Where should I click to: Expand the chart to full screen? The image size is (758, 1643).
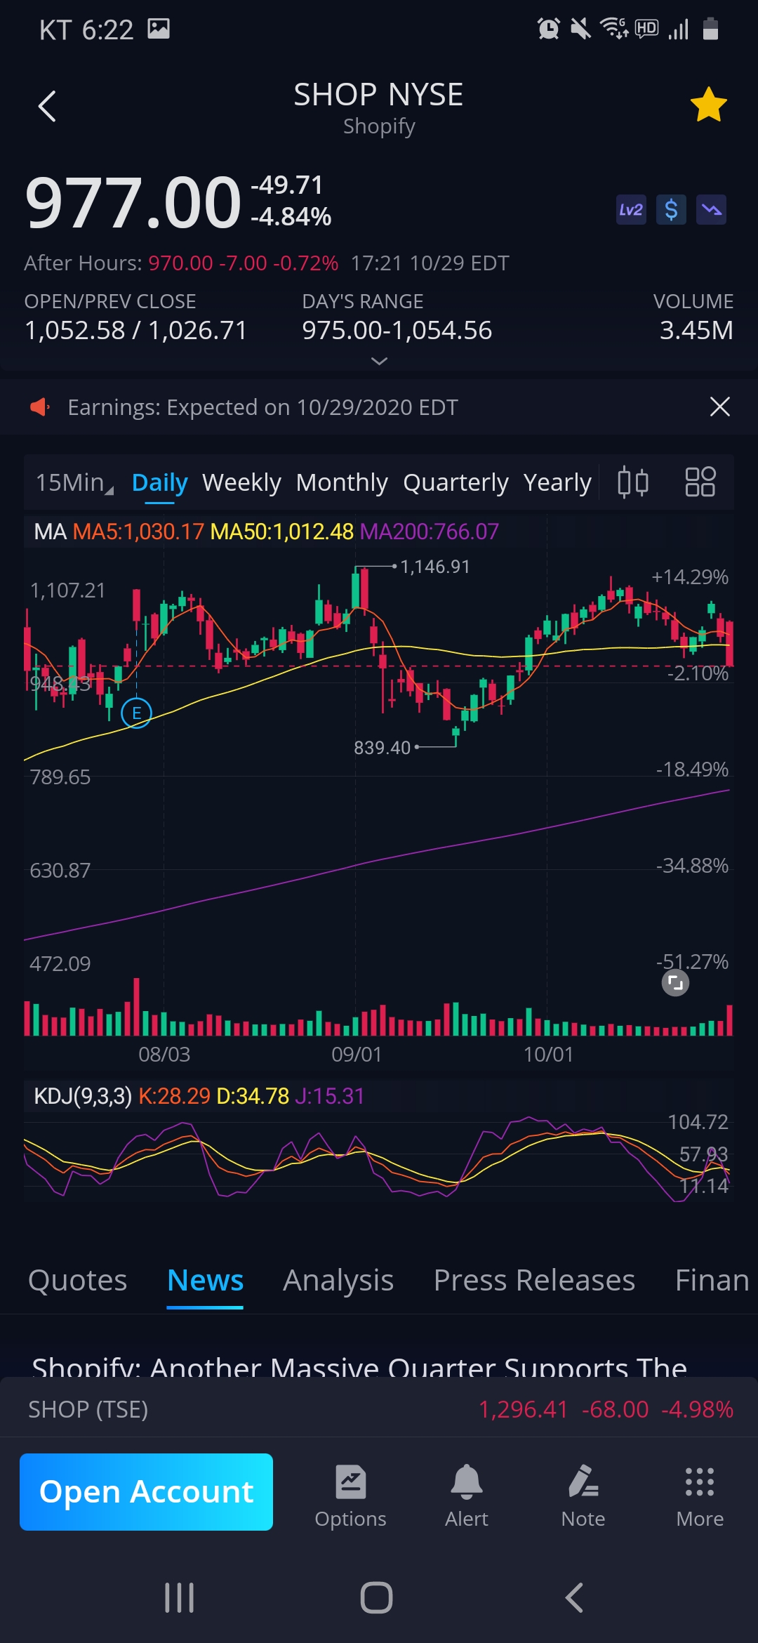[675, 983]
